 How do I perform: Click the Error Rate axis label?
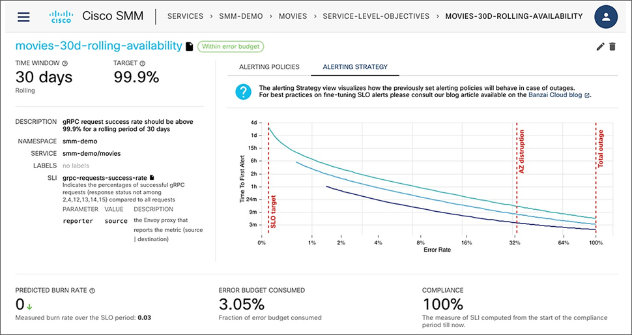[437, 250]
